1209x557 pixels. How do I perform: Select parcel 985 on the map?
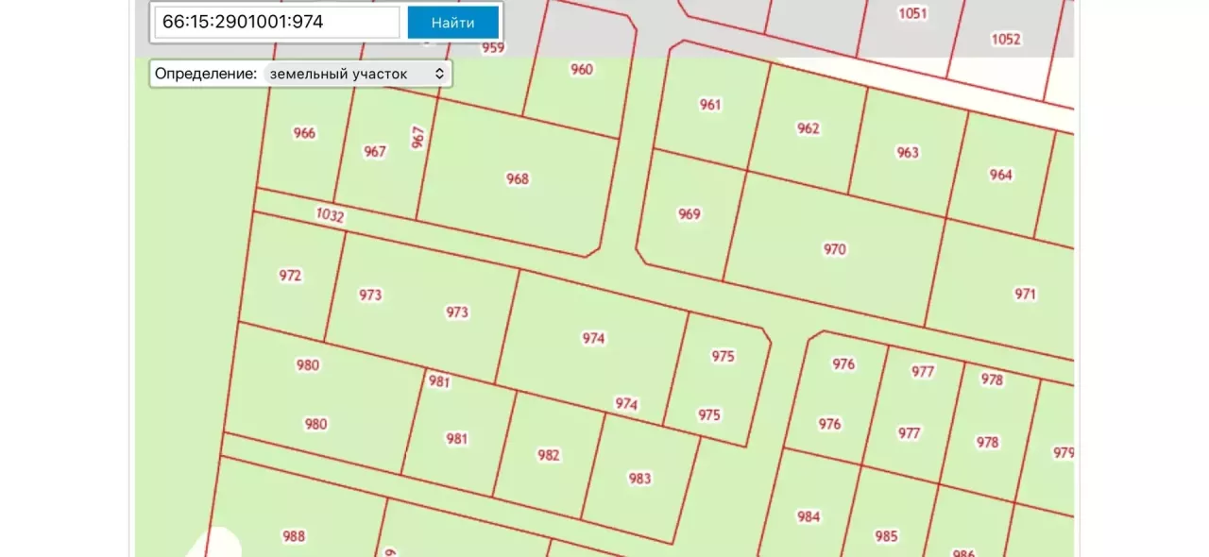tap(886, 536)
